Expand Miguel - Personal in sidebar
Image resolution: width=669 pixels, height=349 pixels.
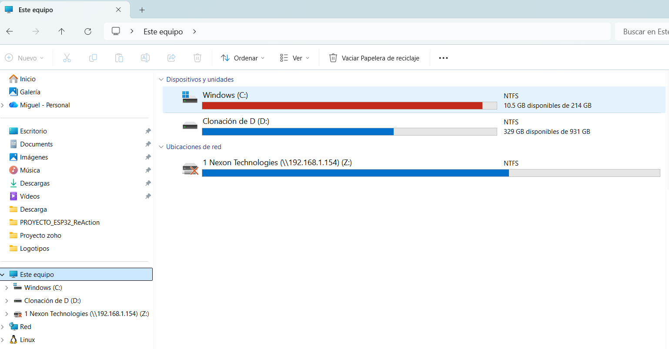3,105
